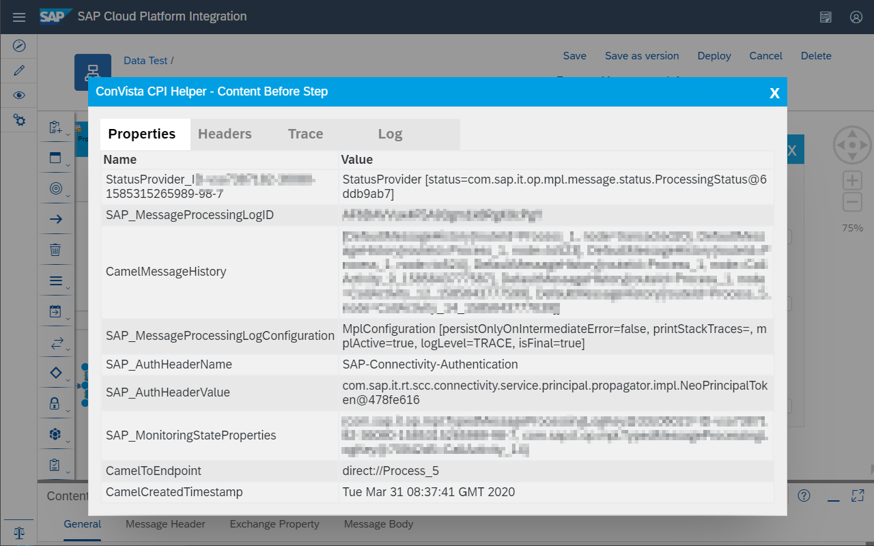Viewport: 874px width, 546px height.
Task: Open Settings via the gears icon
Action: pos(19,120)
